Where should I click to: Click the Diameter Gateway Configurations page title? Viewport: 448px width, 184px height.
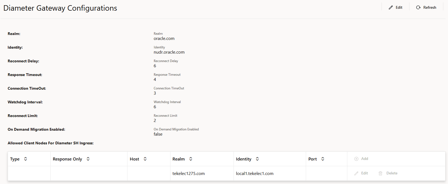[x=60, y=8]
